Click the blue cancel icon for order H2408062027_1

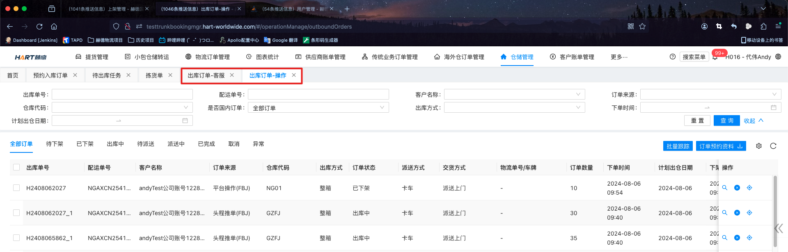[x=737, y=213]
